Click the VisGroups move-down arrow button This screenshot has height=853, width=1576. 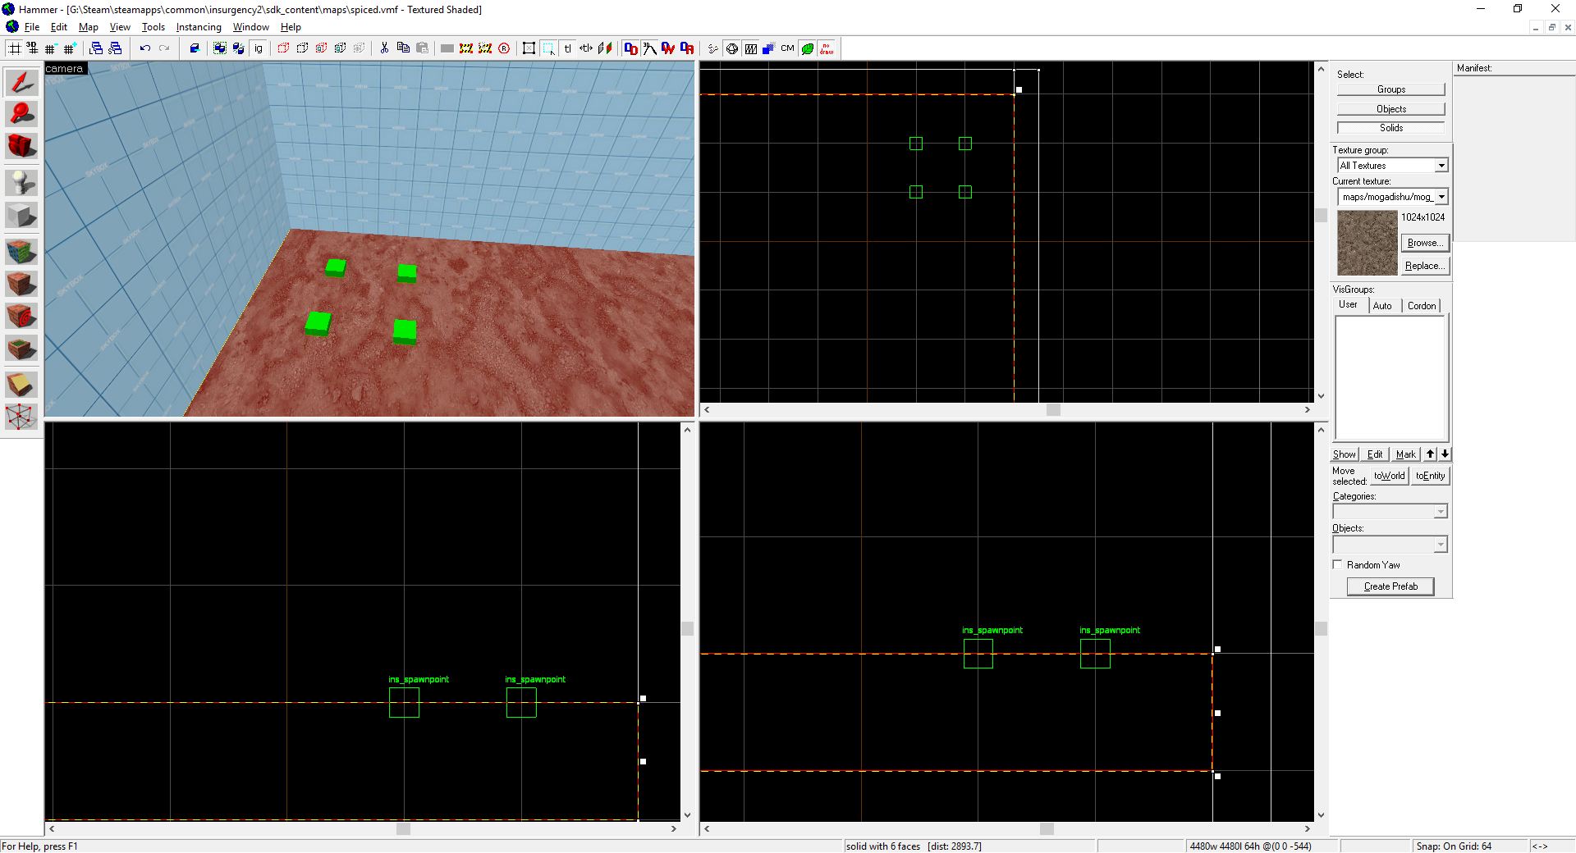click(1445, 454)
